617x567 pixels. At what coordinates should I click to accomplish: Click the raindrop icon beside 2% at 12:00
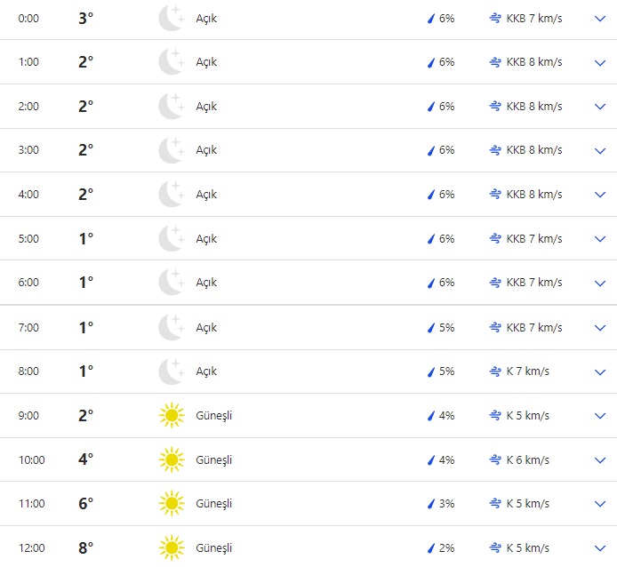click(x=431, y=547)
